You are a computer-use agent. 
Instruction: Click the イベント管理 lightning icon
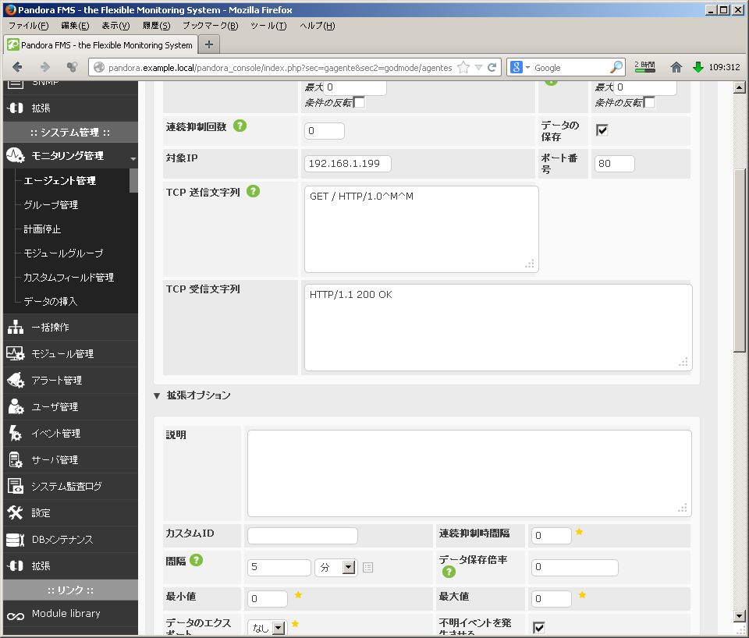point(16,433)
